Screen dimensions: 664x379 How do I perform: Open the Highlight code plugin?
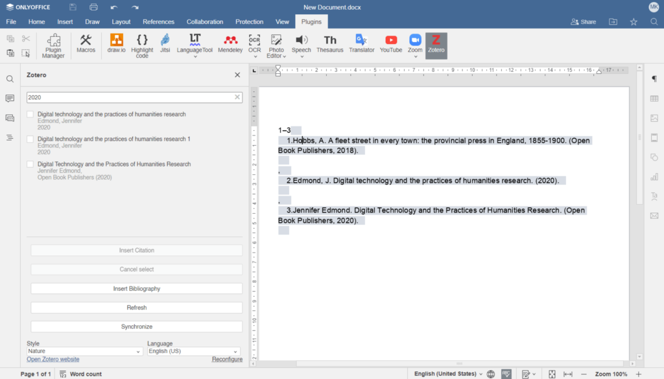tap(141, 45)
